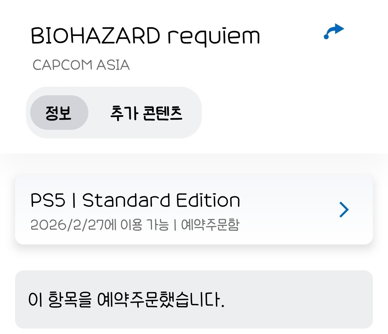Switch to the 정보 tab
388x334 pixels.
click(x=59, y=113)
